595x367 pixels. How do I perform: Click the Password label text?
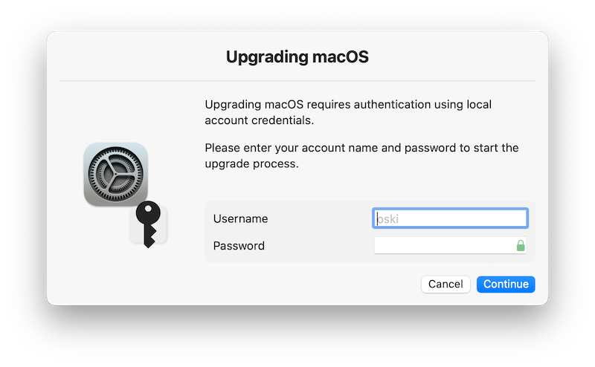239,246
